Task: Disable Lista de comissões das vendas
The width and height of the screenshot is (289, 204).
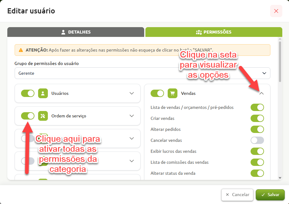Action: pos(257,162)
